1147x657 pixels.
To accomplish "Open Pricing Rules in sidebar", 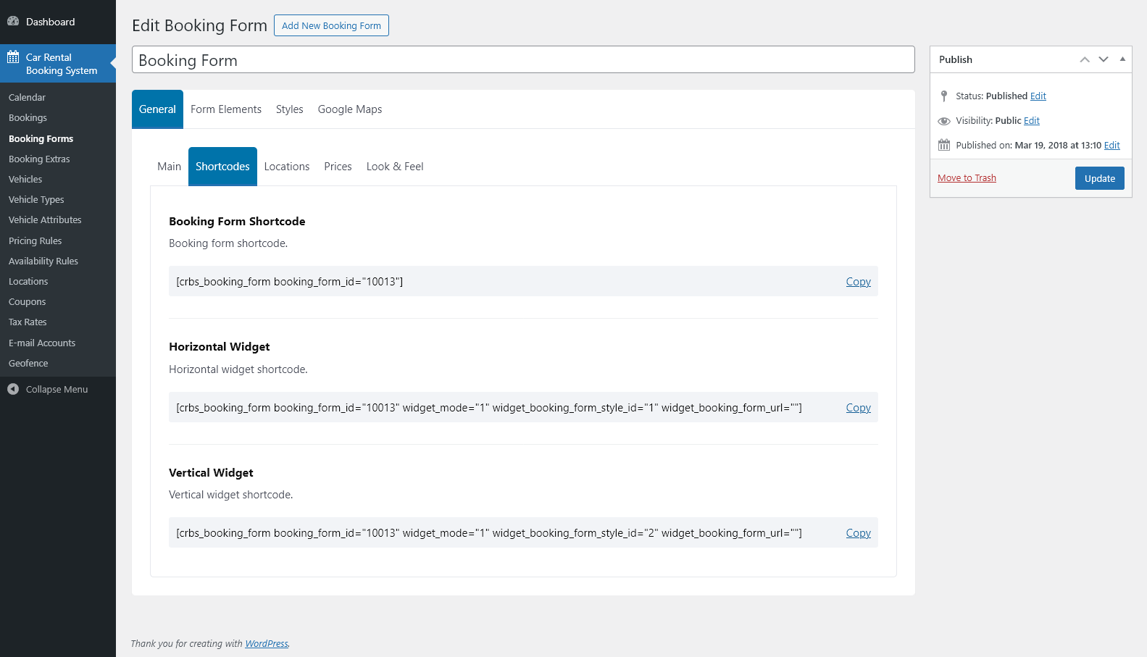I will click(x=35, y=241).
